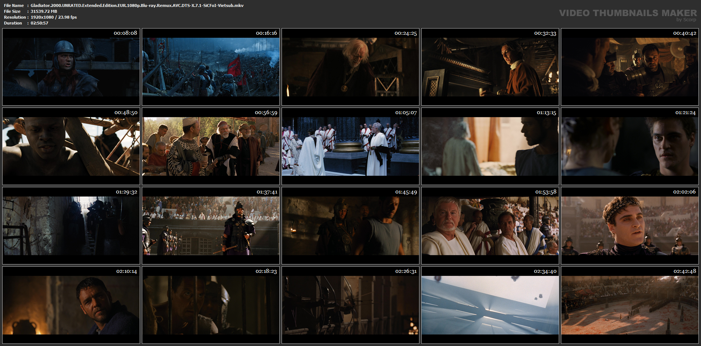This screenshot has height=346, width=701.
Task: Click the File Name label
Action: pyautogui.click(x=14, y=5)
